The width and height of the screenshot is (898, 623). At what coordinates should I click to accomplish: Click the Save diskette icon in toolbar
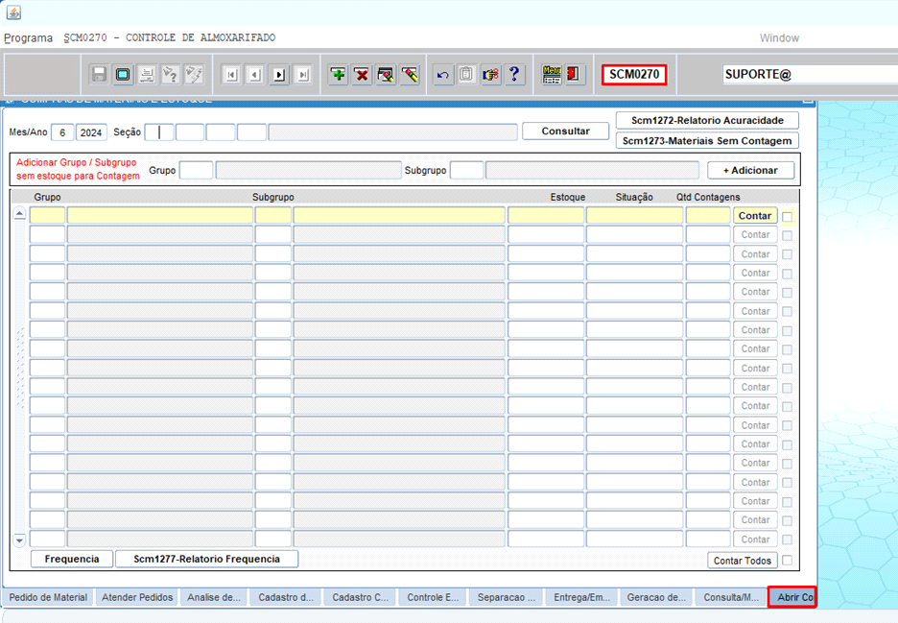(x=99, y=75)
